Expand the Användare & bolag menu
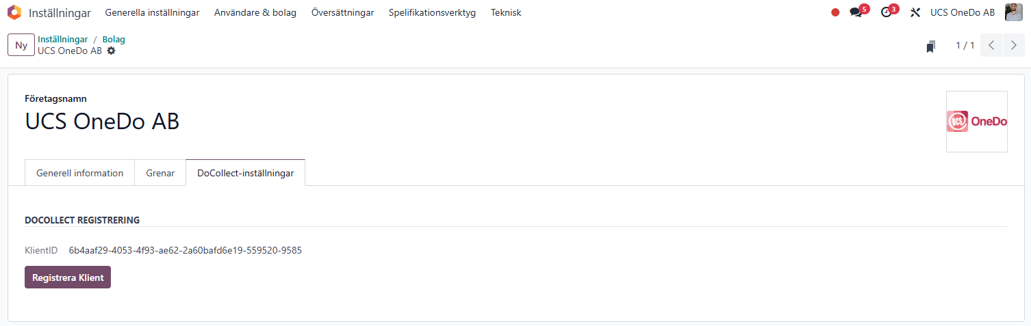 click(255, 12)
